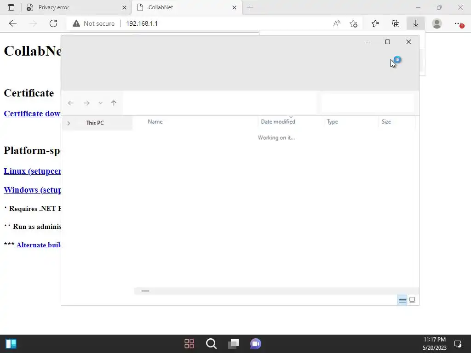Go up one folder level
The height and width of the screenshot is (353, 471).
(114, 103)
